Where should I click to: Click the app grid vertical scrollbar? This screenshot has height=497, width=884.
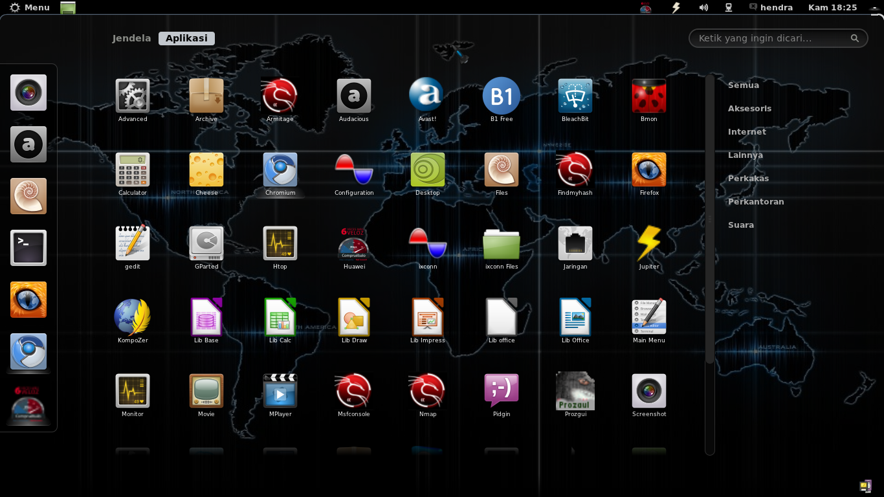tap(710, 219)
